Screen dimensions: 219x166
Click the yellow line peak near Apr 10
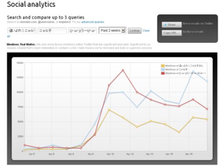[109, 109]
